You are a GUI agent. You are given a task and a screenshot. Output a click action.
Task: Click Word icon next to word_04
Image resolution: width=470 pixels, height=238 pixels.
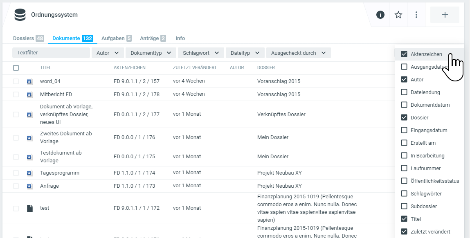point(29,81)
